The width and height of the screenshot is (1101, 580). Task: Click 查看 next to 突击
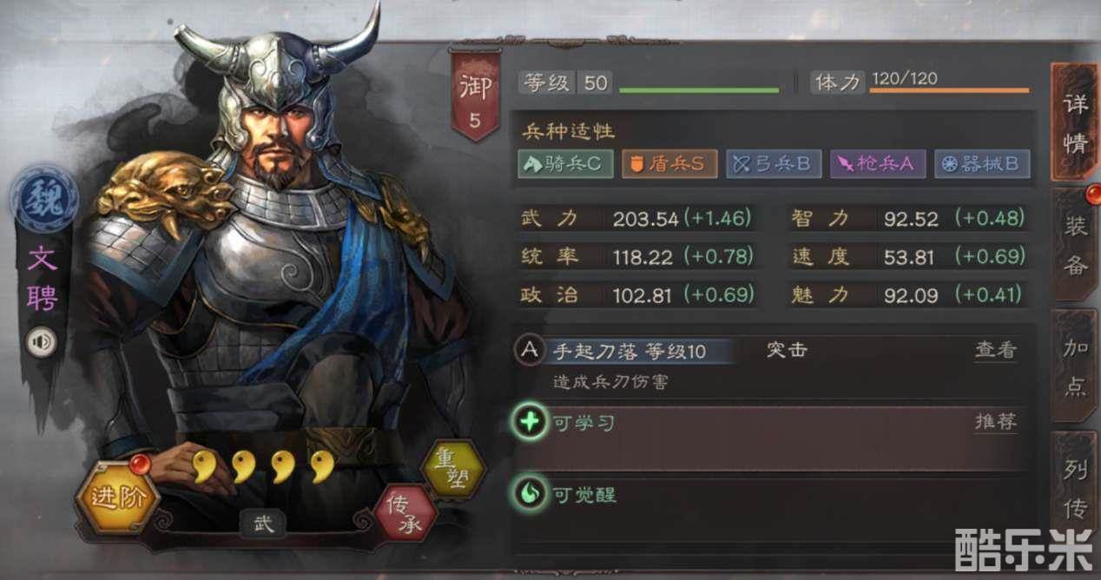pyautogui.click(x=995, y=350)
